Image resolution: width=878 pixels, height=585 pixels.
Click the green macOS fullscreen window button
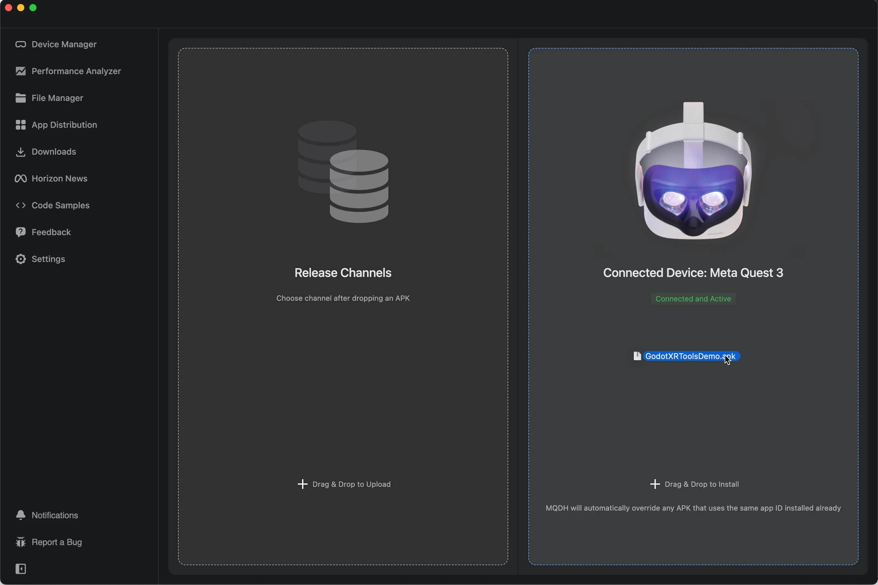pyautogui.click(x=33, y=8)
